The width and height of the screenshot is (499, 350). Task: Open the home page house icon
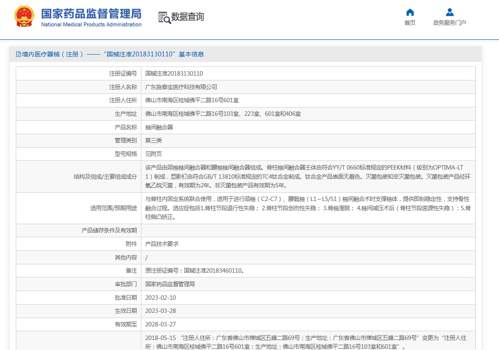pos(410,12)
